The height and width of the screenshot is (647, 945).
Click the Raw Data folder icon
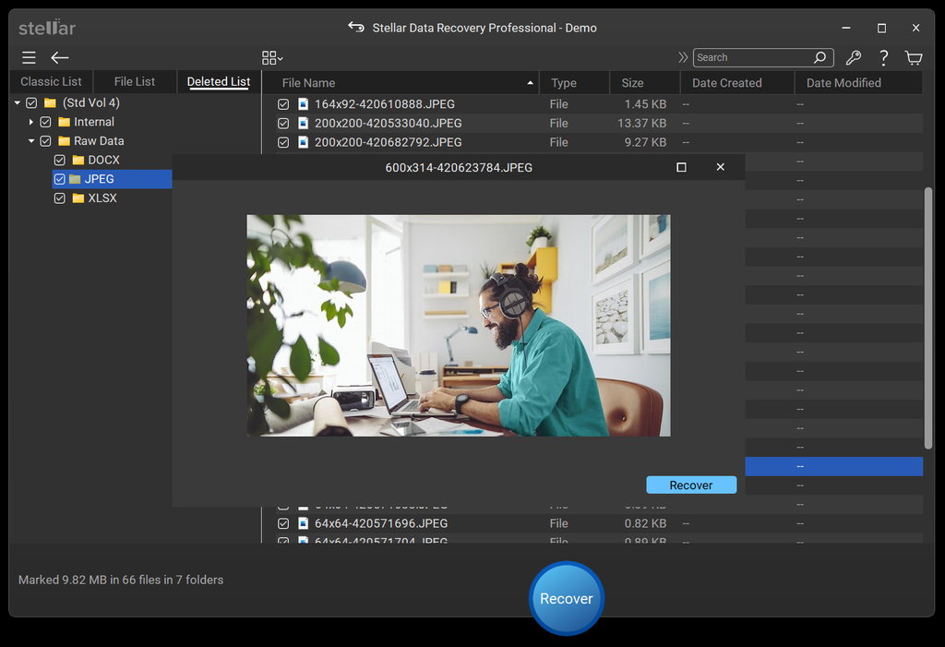64,141
